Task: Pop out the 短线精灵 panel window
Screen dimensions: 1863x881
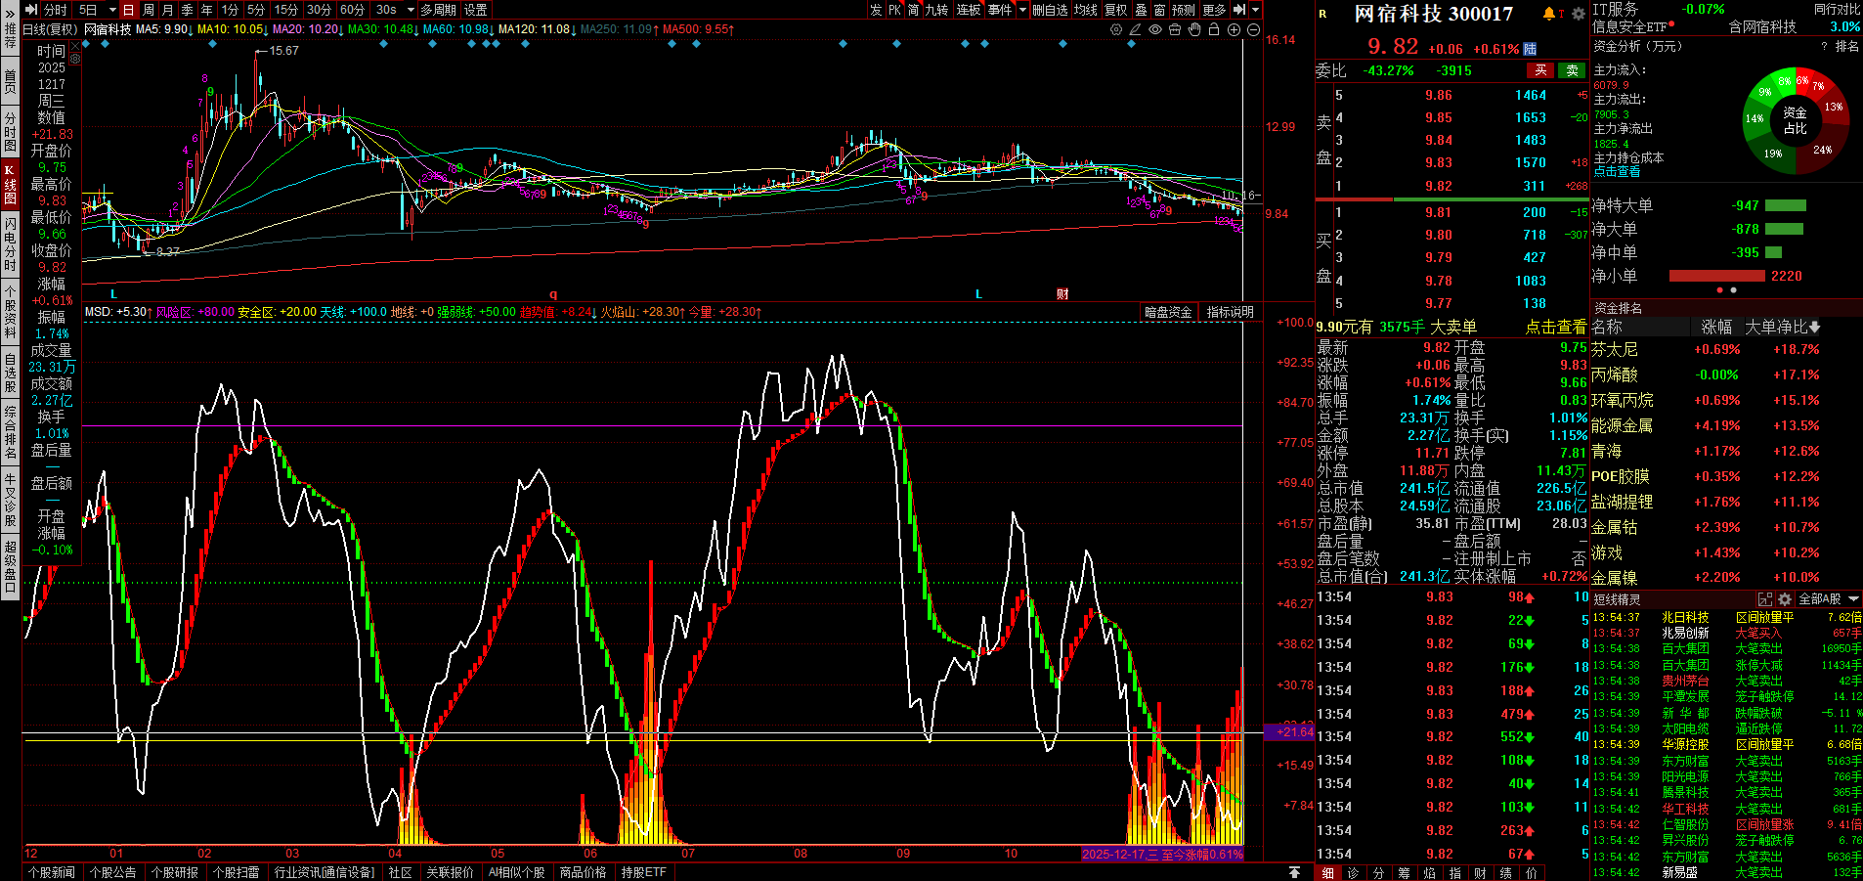Action: pyautogui.click(x=1765, y=598)
